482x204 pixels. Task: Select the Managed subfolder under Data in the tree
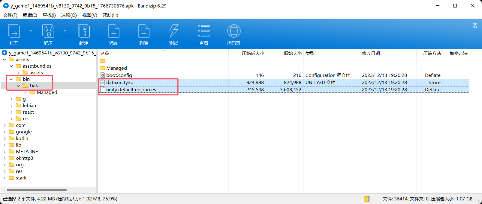[47, 92]
